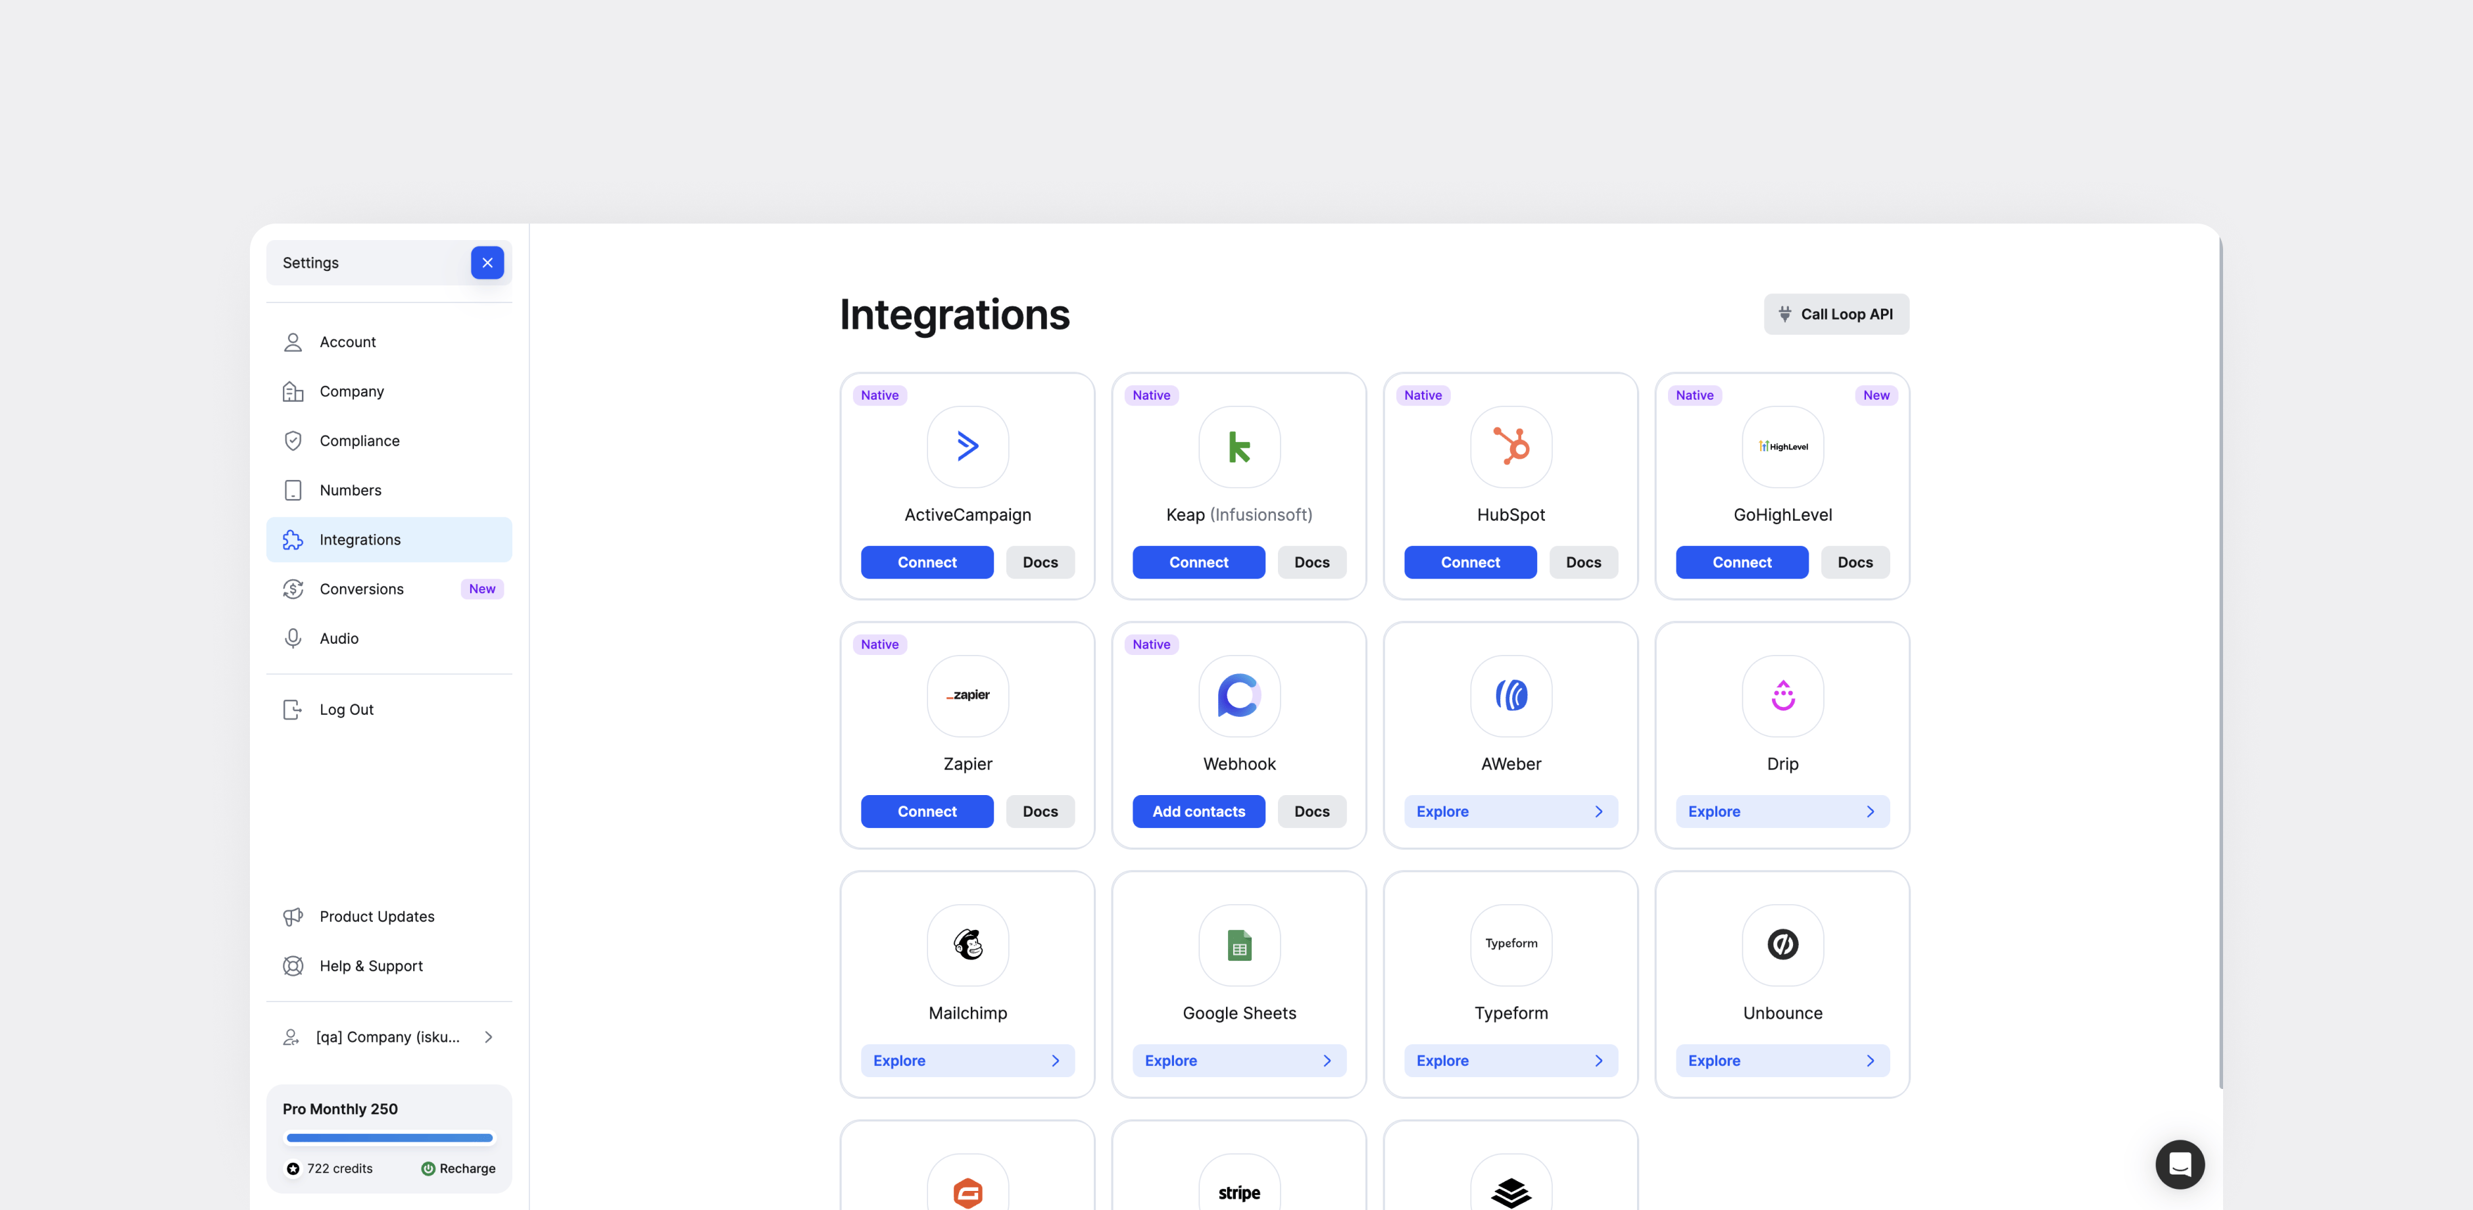
Task: Open Docs for ActiveCampaign
Action: pyautogui.click(x=1040, y=562)
